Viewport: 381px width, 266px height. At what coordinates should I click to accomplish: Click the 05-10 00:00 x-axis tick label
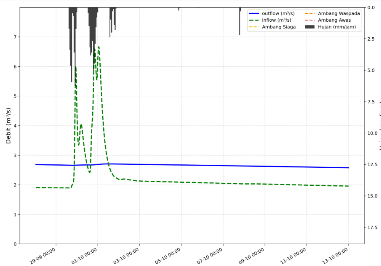click(x=169, y=255)
